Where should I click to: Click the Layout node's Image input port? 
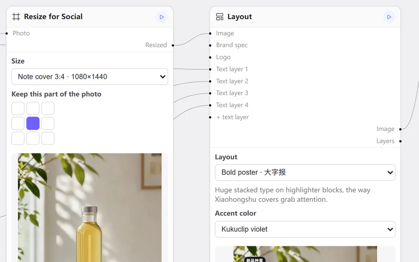210,34
